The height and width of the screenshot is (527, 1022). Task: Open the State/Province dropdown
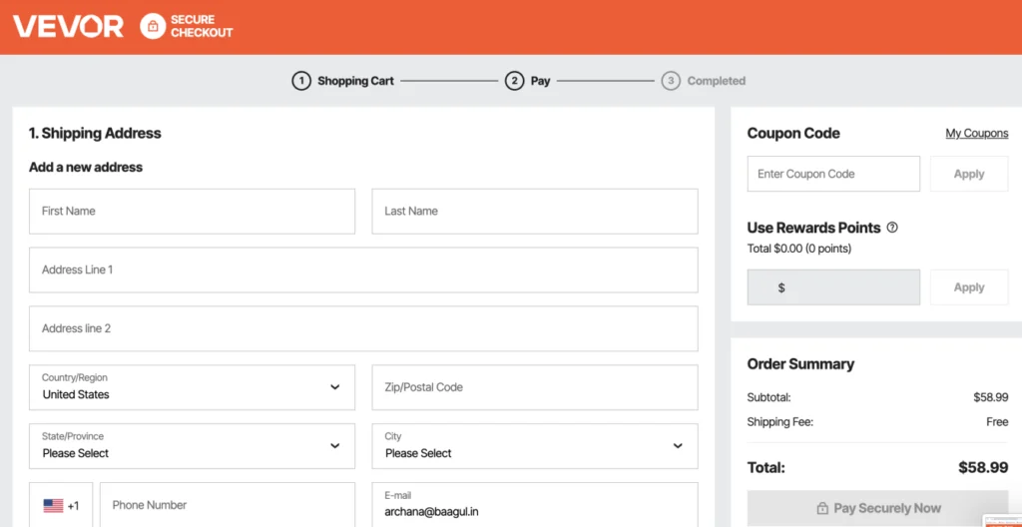tap(193, 446)
